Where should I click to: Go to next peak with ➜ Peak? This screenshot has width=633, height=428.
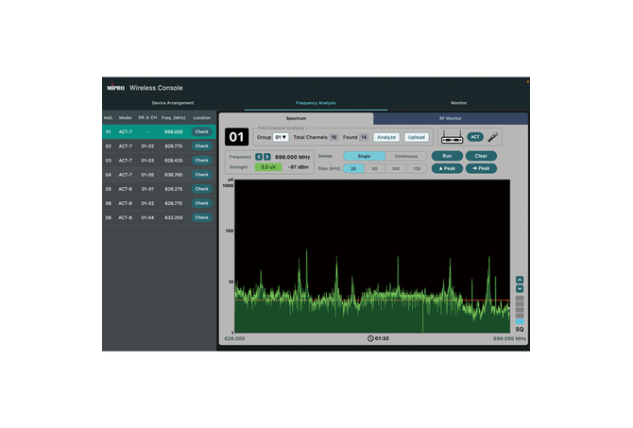[480, 168]
